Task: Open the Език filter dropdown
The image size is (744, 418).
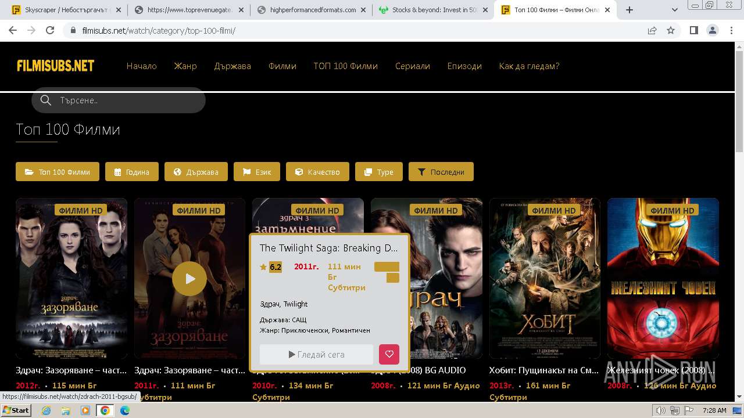Action: (257, 172)
